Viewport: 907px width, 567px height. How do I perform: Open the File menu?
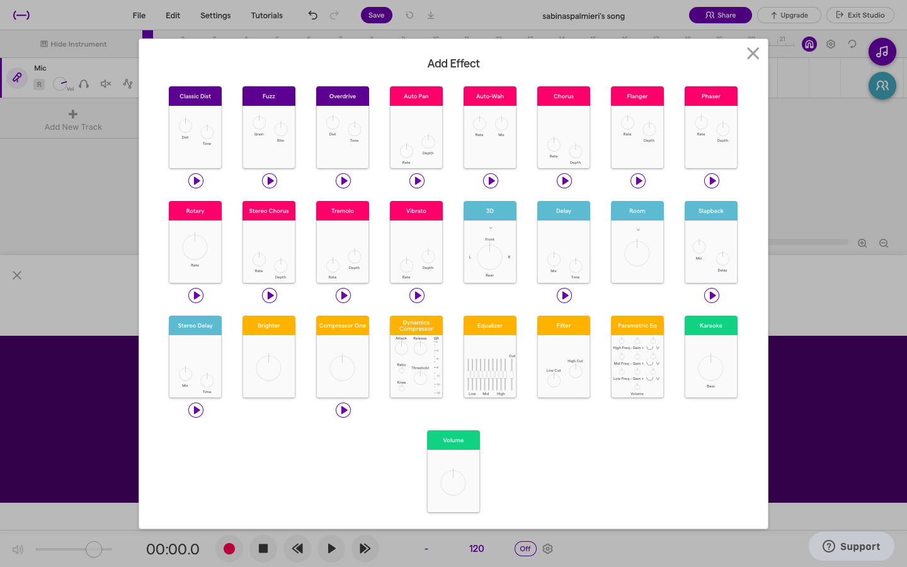139,15
